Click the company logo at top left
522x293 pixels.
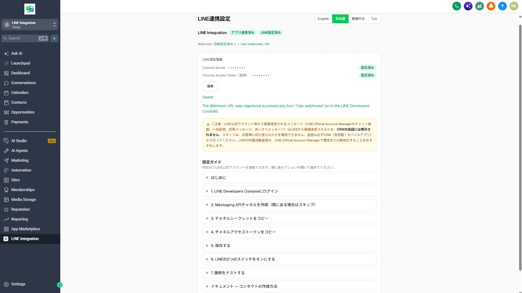click(x=30, y=9)
